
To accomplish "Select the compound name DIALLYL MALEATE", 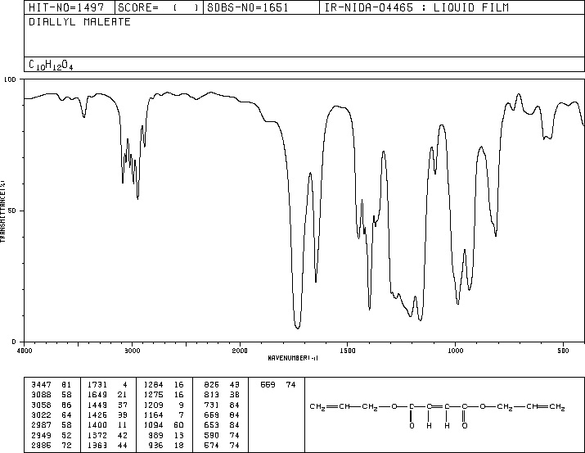I will 79,21.
